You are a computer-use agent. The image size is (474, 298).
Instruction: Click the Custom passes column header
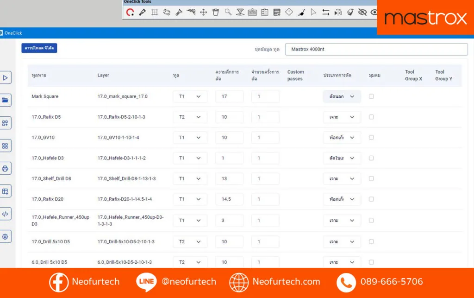tap(295, 76)
